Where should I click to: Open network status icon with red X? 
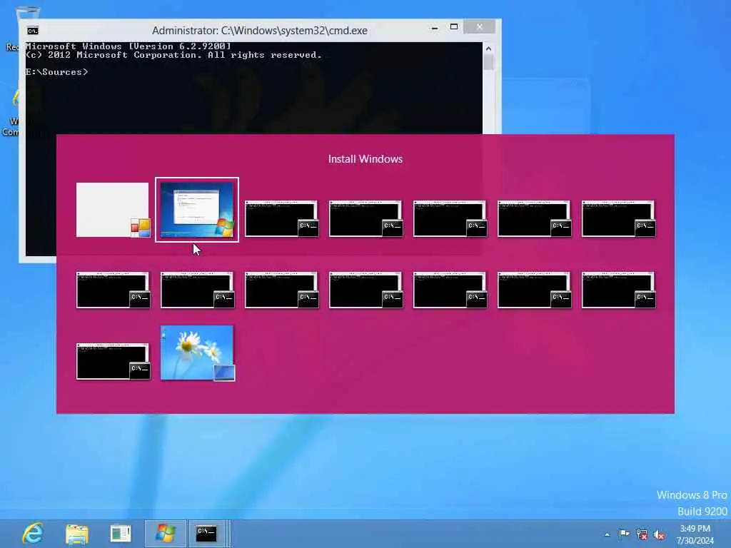click(x=642, y=534)
